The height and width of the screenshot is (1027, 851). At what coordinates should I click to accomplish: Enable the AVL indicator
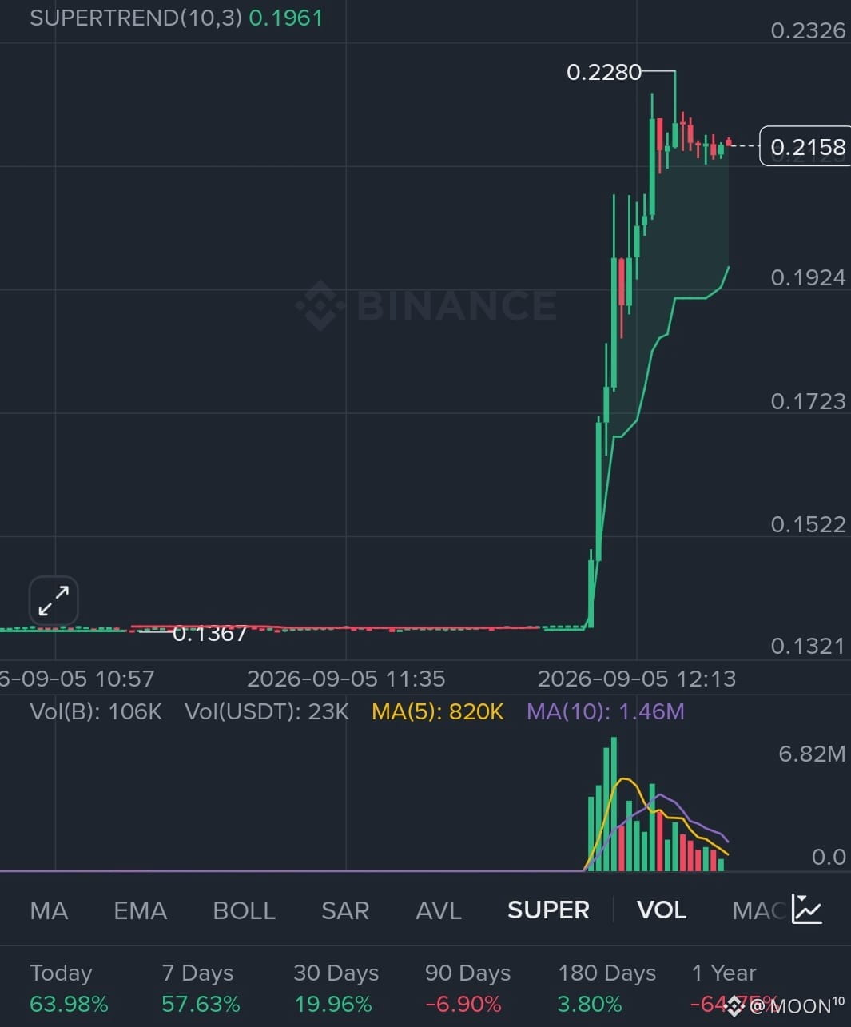point(439,910)
